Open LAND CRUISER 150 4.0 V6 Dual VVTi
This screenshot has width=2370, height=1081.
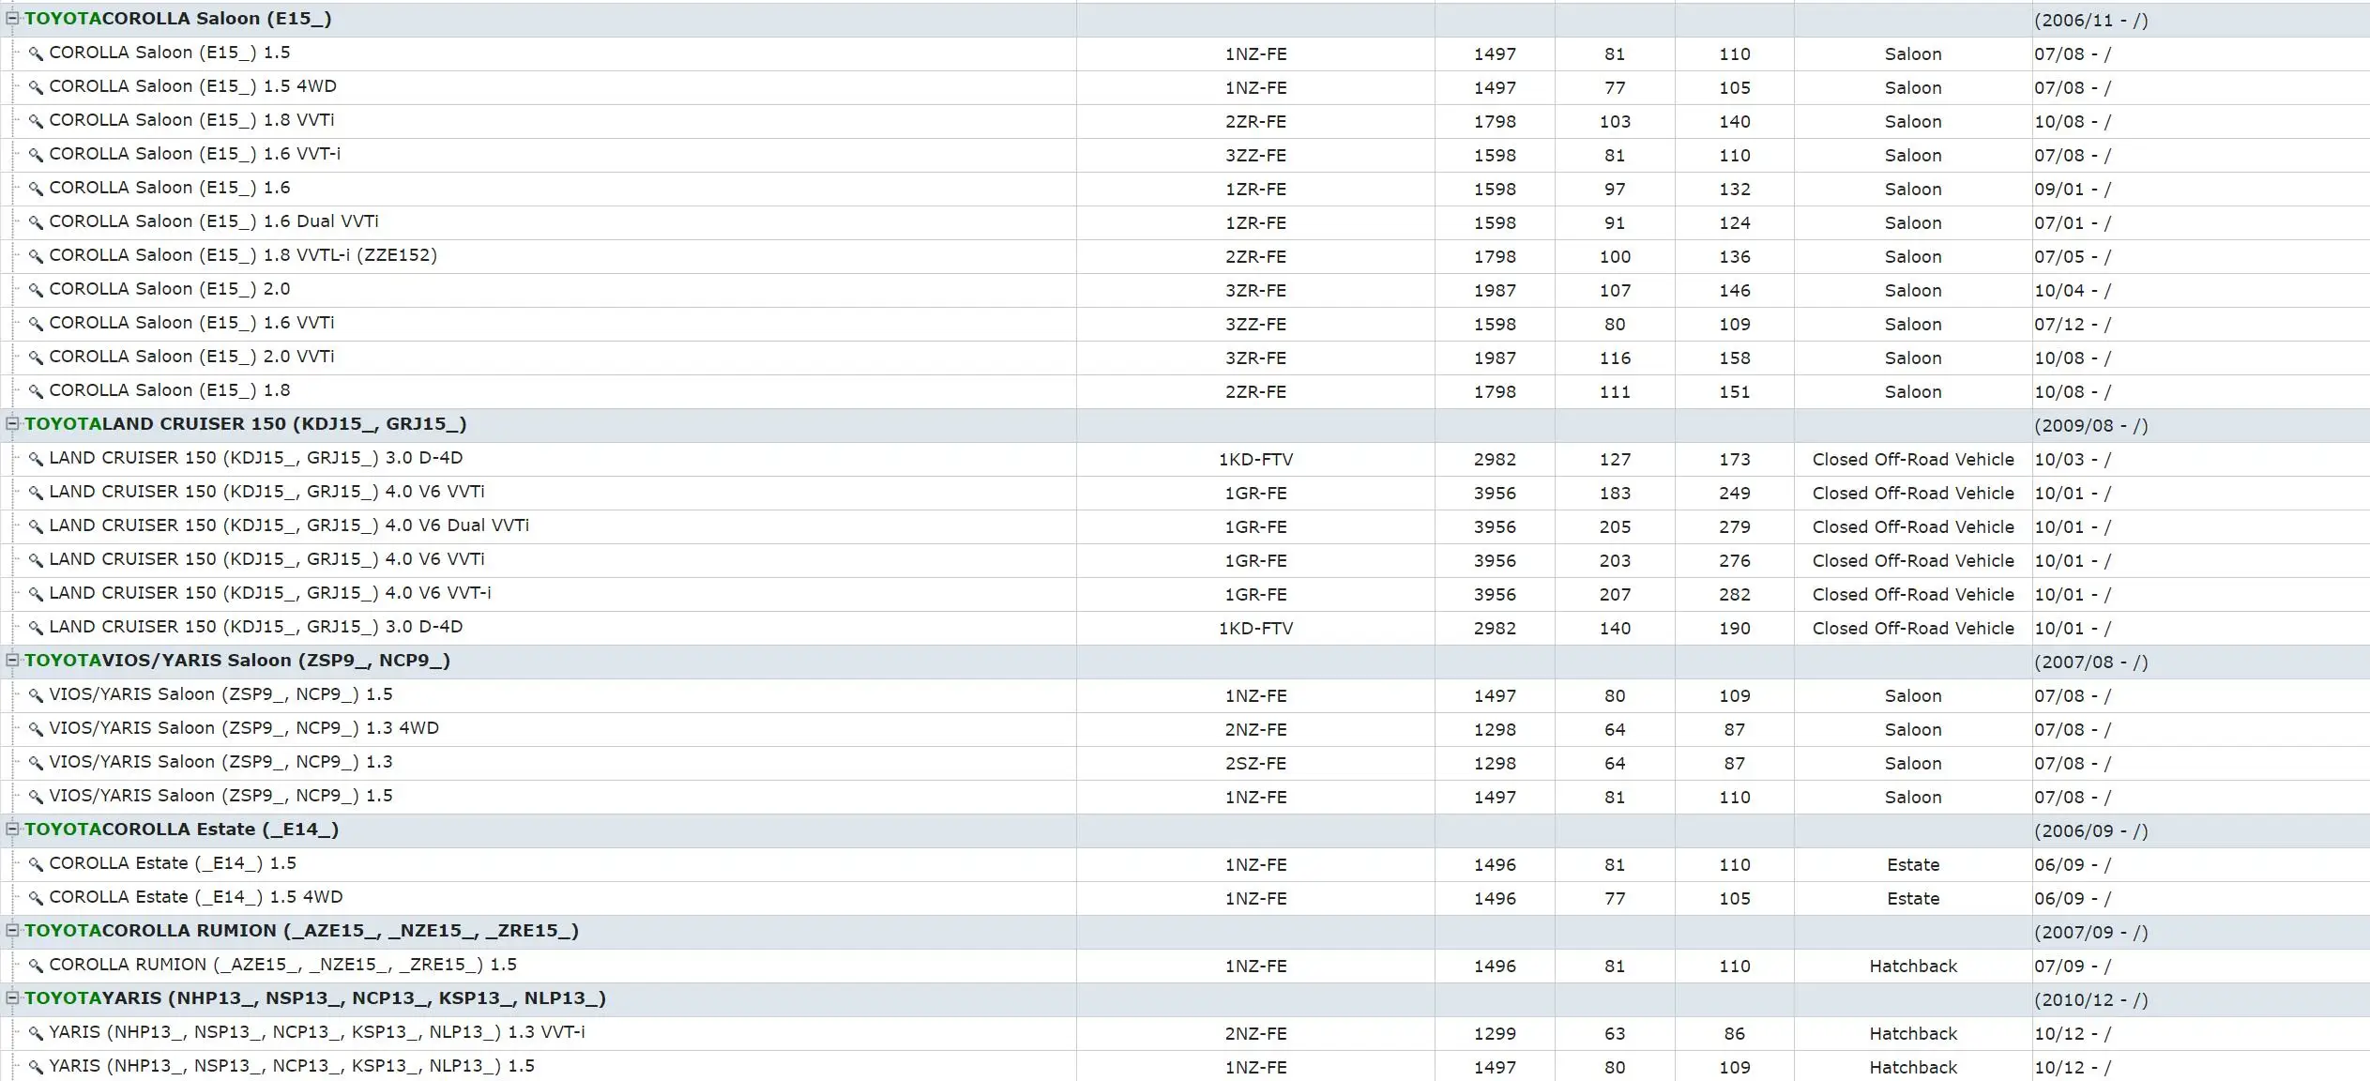(x=289, y=525)
